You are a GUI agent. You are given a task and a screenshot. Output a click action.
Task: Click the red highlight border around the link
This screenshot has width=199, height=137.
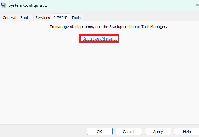99,35
